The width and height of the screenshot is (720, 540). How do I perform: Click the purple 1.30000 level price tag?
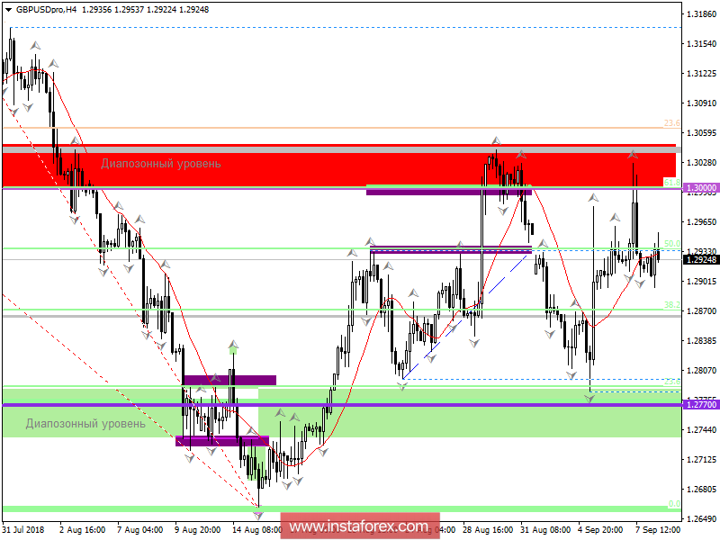tap(701, 188)
